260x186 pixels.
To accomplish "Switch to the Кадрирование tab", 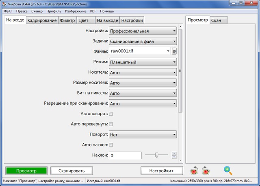I will point(42,20).
